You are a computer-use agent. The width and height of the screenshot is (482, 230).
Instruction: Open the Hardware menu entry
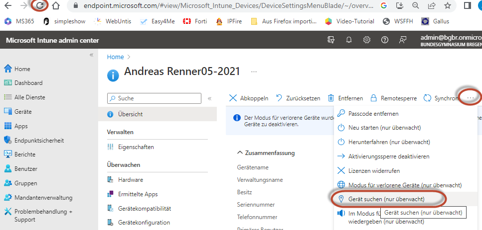click(x=131, y=180)
